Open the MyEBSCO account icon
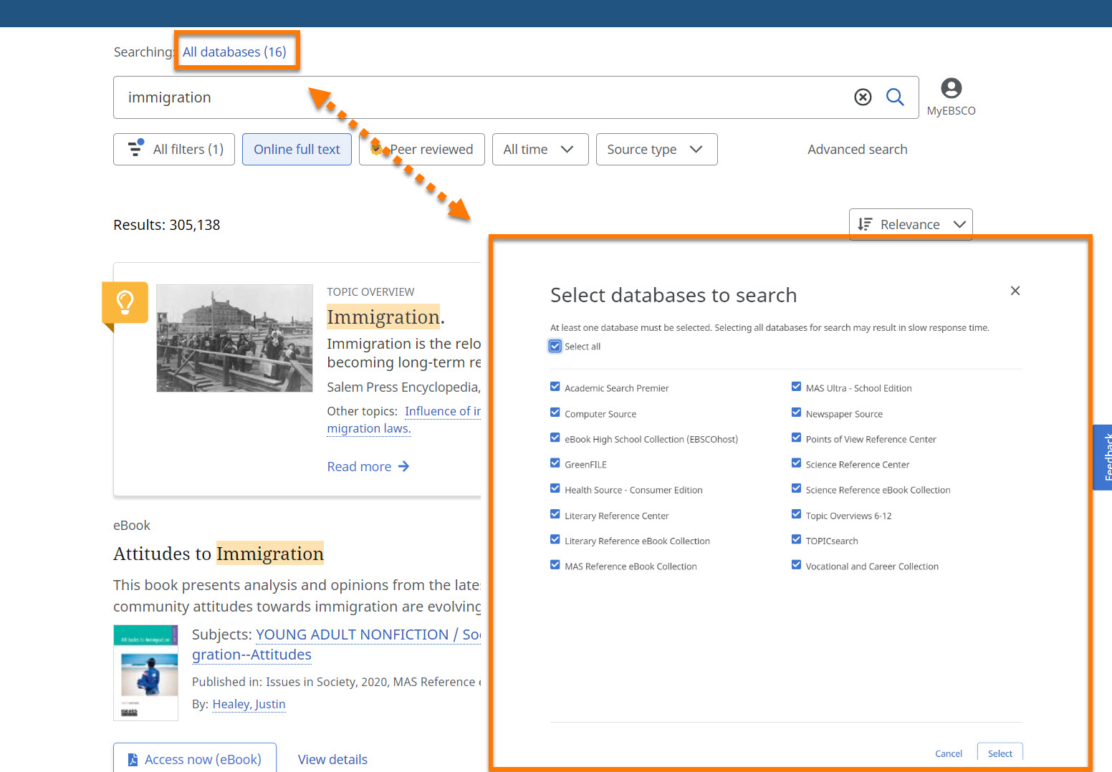This screenshot has height=772, width=1112. point(951,88)
